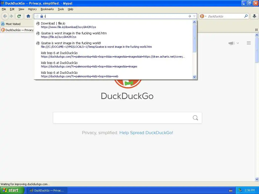Screen dimensions: 259x194
Task: Click the page vertical scrollbar thumb
Action: [x=257, y=50]
